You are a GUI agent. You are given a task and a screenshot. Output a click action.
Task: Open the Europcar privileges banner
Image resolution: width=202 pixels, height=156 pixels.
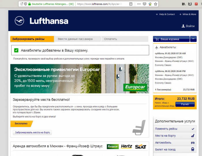(x=80, y=79)
